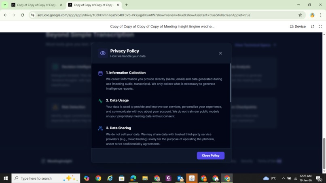326x183 pixels.
Task: Click the '1. Information Collection' heading
Action: tap(126, 73)
